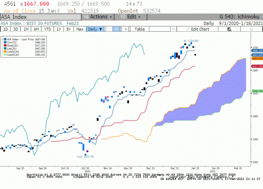Toggle Base(26) legend color square
This screenshot has width=263, height=189.
pyautogui.click(x=5, y=45)
